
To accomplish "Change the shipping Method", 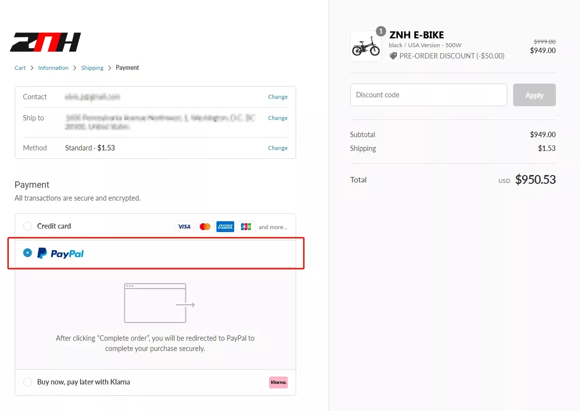I will 277,148.
